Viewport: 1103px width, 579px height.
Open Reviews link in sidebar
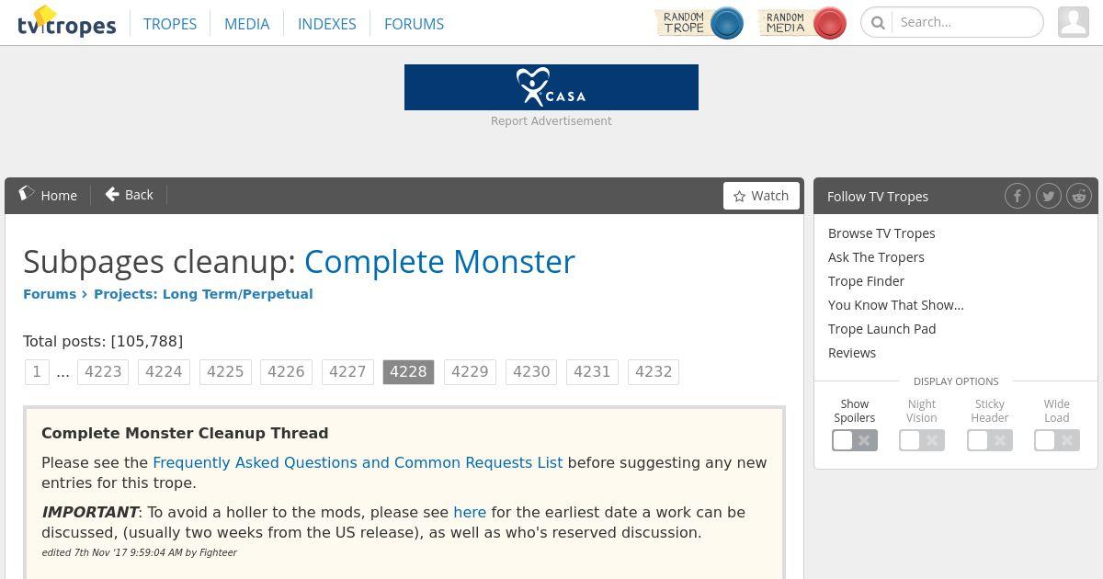852,353
